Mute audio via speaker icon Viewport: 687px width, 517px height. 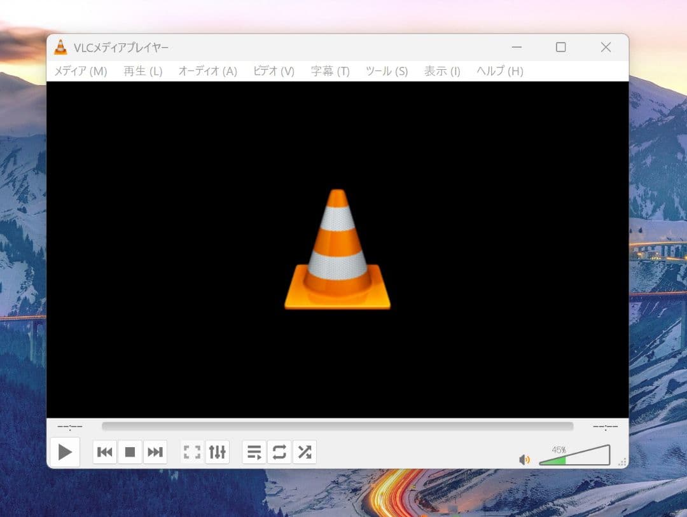524,459
